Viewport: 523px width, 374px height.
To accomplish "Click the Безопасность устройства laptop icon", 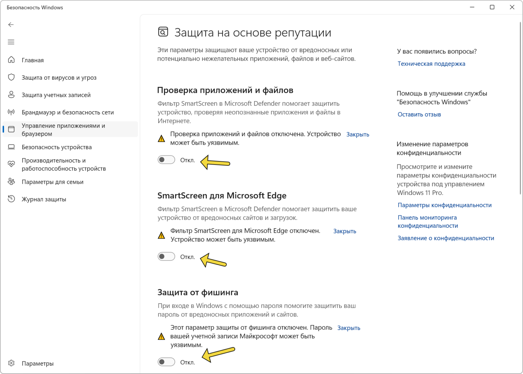I will [x=11, y=147].
